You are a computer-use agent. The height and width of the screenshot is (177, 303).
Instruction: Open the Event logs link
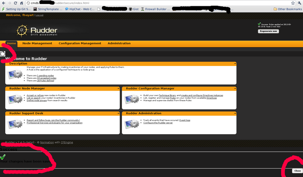tap(185, 120)
